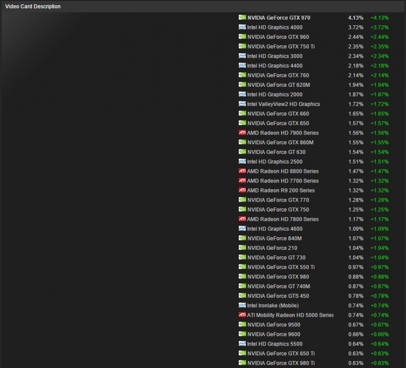Select the AMD Radeon R9 200 Series entry
The height and width of the screenshot is (368, 406).
[x=281, y=190]
